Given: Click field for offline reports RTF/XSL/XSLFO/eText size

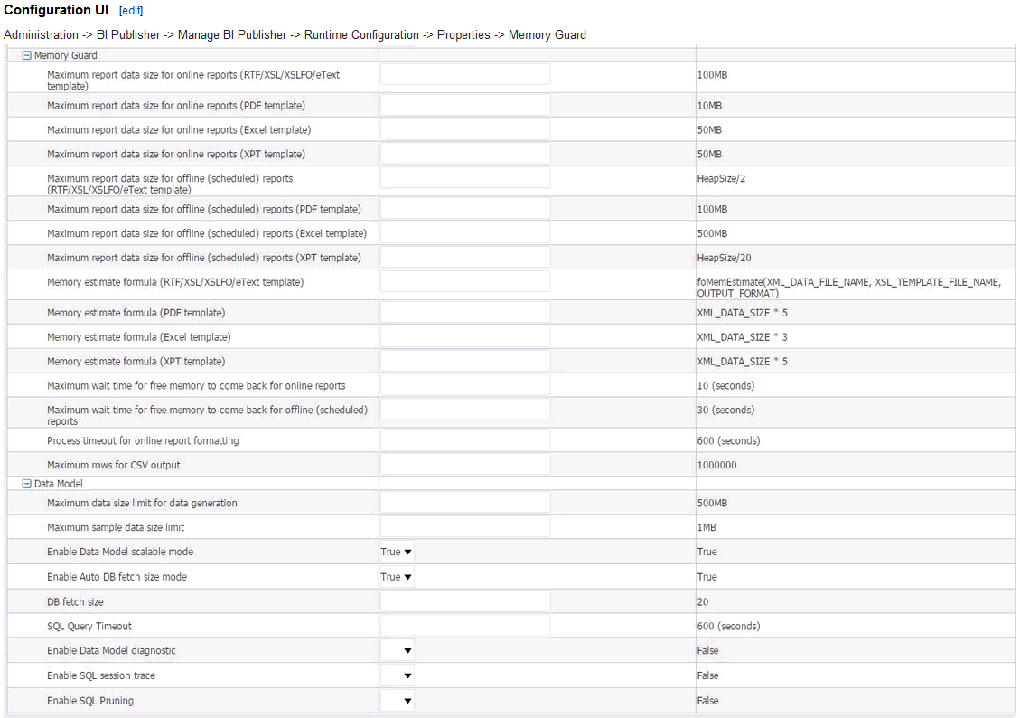Looking at the screenshot, I should tap(465, 177).
